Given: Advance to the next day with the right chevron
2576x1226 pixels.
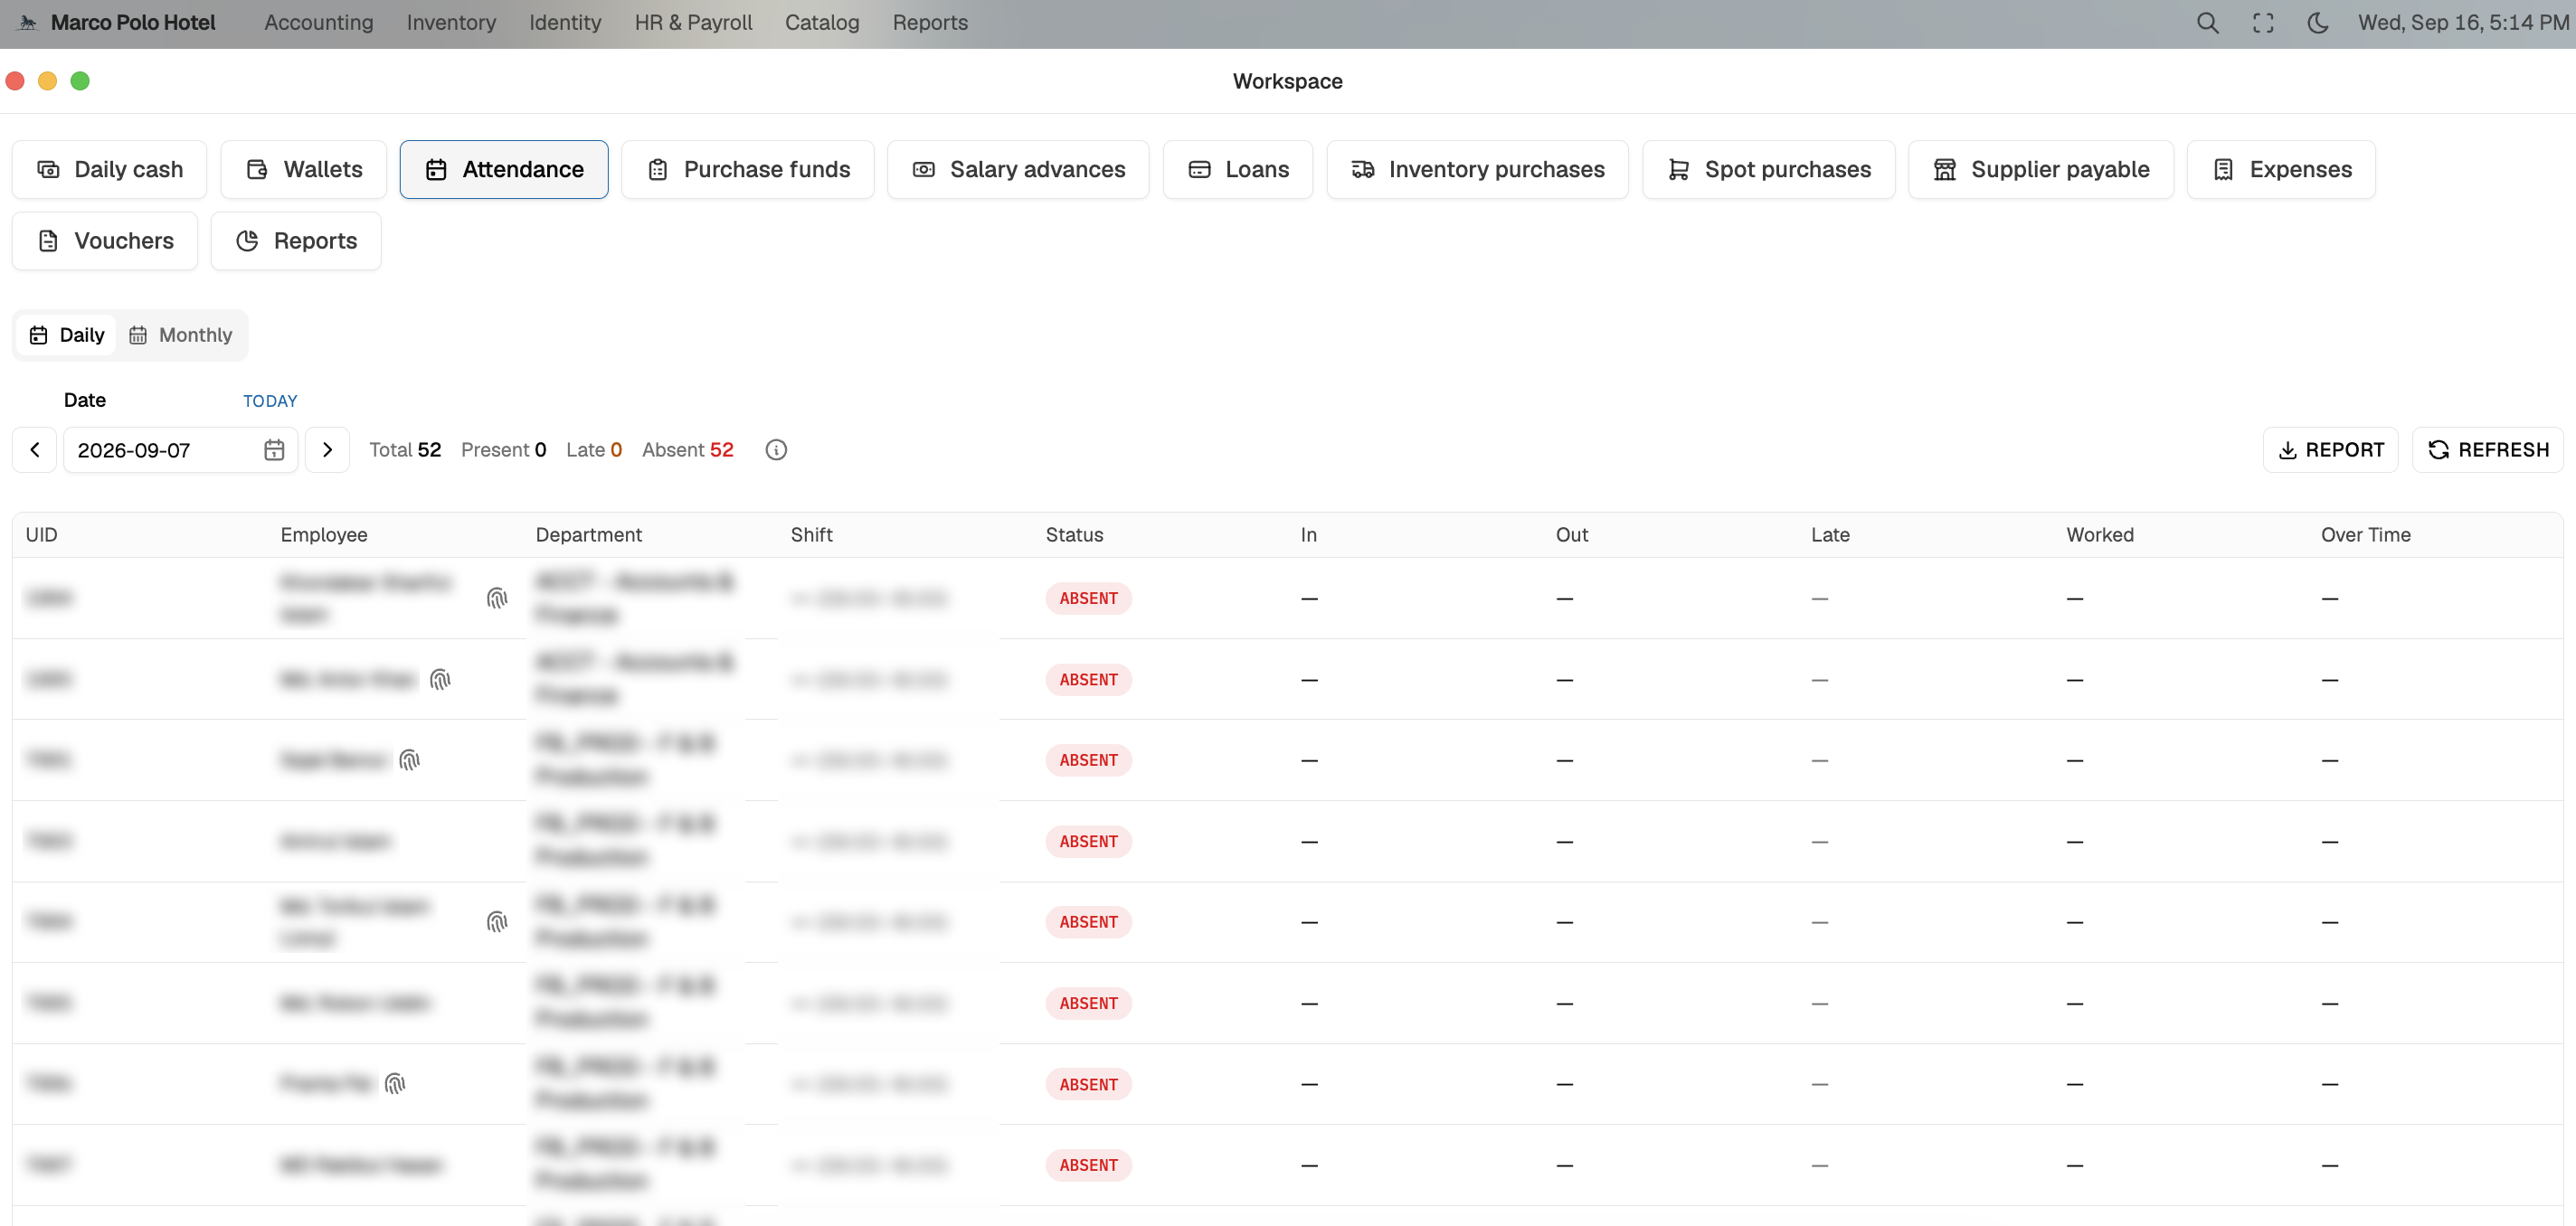Looking at the screenshot, I should tap(327, 450).
